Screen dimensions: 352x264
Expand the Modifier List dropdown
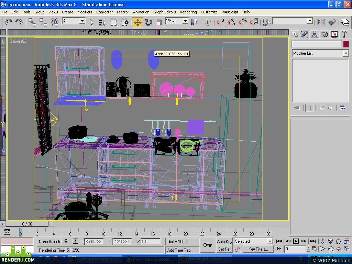(320, 53)
